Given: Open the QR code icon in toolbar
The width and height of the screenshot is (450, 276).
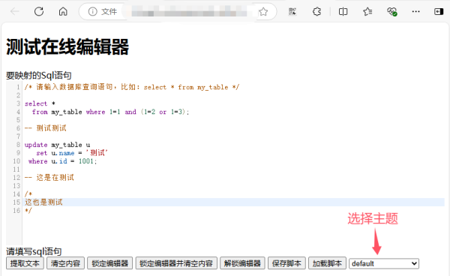Looking at the screenshot, I should pos(292,11).
